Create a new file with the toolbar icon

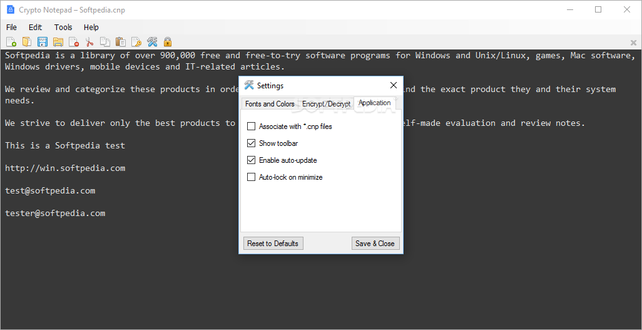click(x=11, y=42)
